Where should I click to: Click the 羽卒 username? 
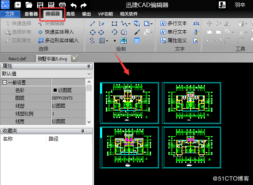[x=240, y=5]
